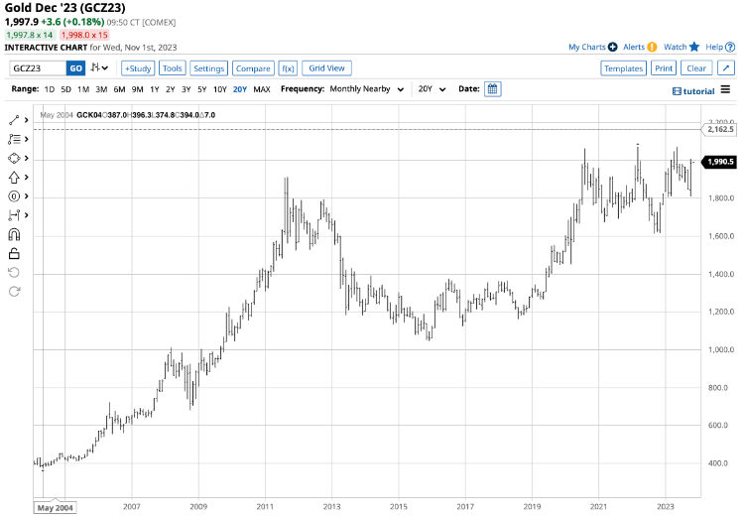The image size is (745, 516).
Task: Select the highlighted 20Y range
Action: [240, 89]
